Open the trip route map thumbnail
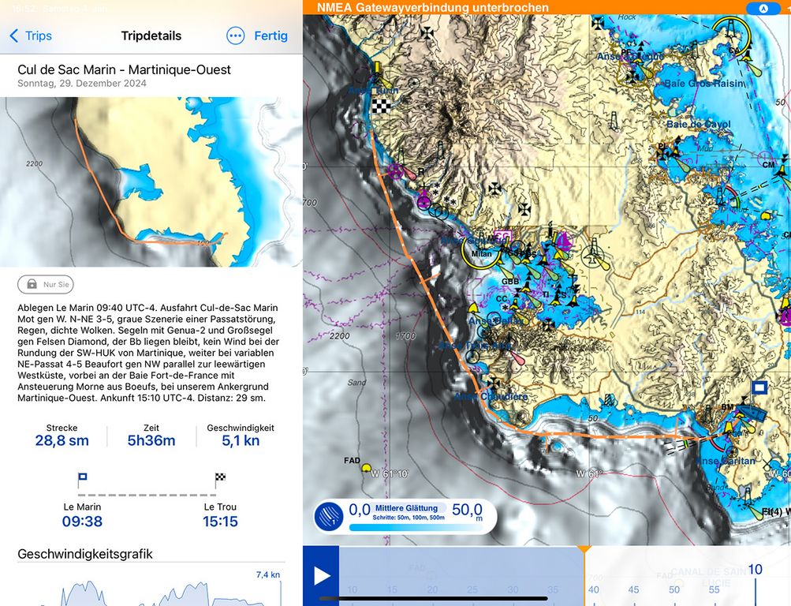The width and height of the screenshot is (791, 606). (x=151, y=181)
